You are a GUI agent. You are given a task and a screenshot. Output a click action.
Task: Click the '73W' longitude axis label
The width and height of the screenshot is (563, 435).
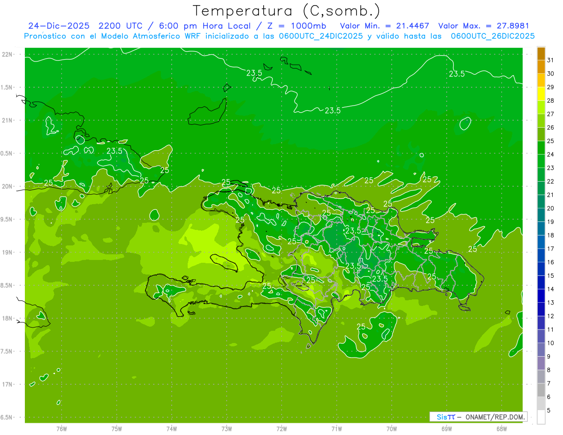[227, 428]
